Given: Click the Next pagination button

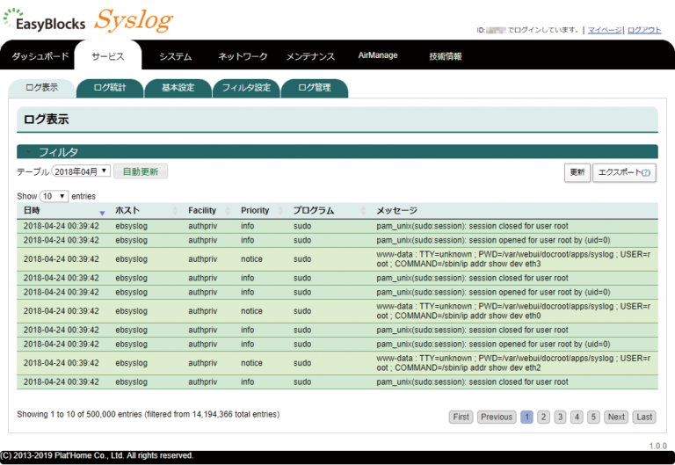Looking at the screenshot, I should pyautogui.click(x=616, y=417).
